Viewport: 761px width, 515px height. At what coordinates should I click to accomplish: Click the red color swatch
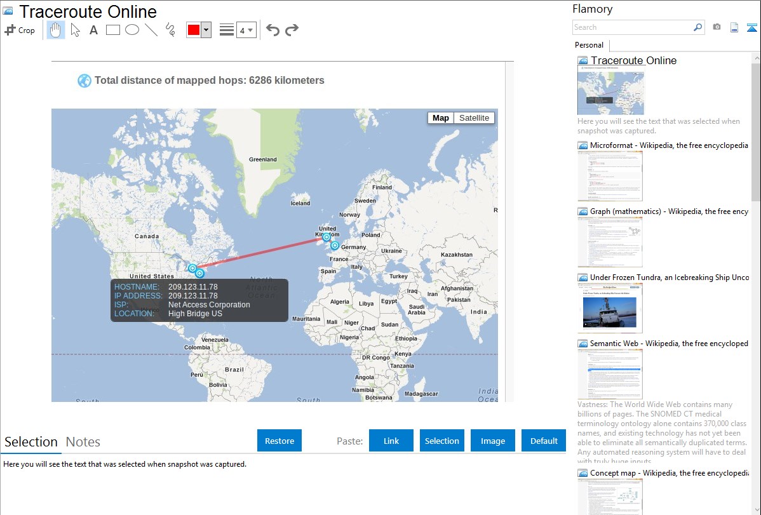[194, 30]
